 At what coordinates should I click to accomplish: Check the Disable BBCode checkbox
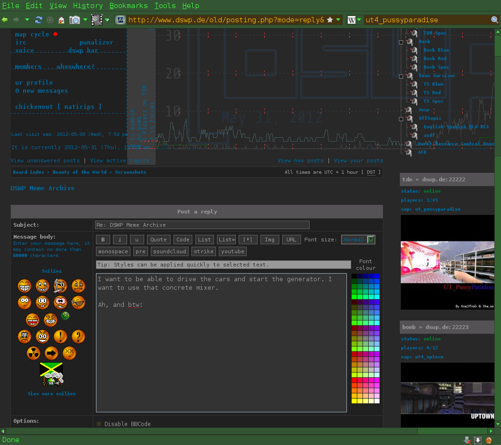point(99,424)
